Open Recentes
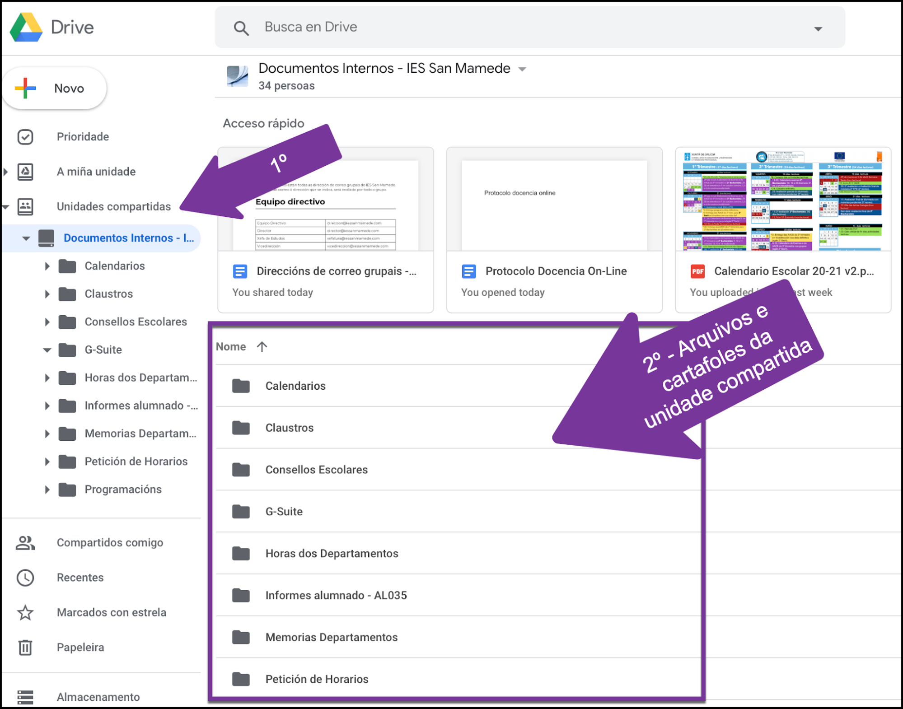Screen dimensions: 903x709 coord(80,577)
